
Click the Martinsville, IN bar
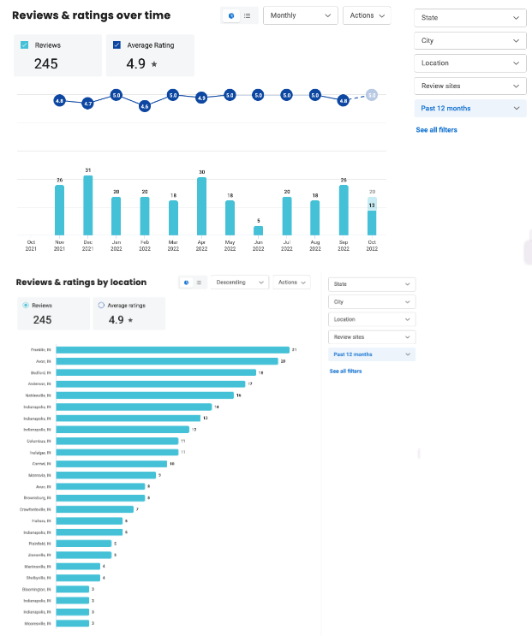78,566
